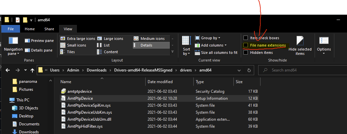Open Pictures in the sidebar
The width and height of the screenshot is (347, 134).
click(x=23, y=89)
